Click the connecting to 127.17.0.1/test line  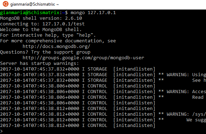42,24
